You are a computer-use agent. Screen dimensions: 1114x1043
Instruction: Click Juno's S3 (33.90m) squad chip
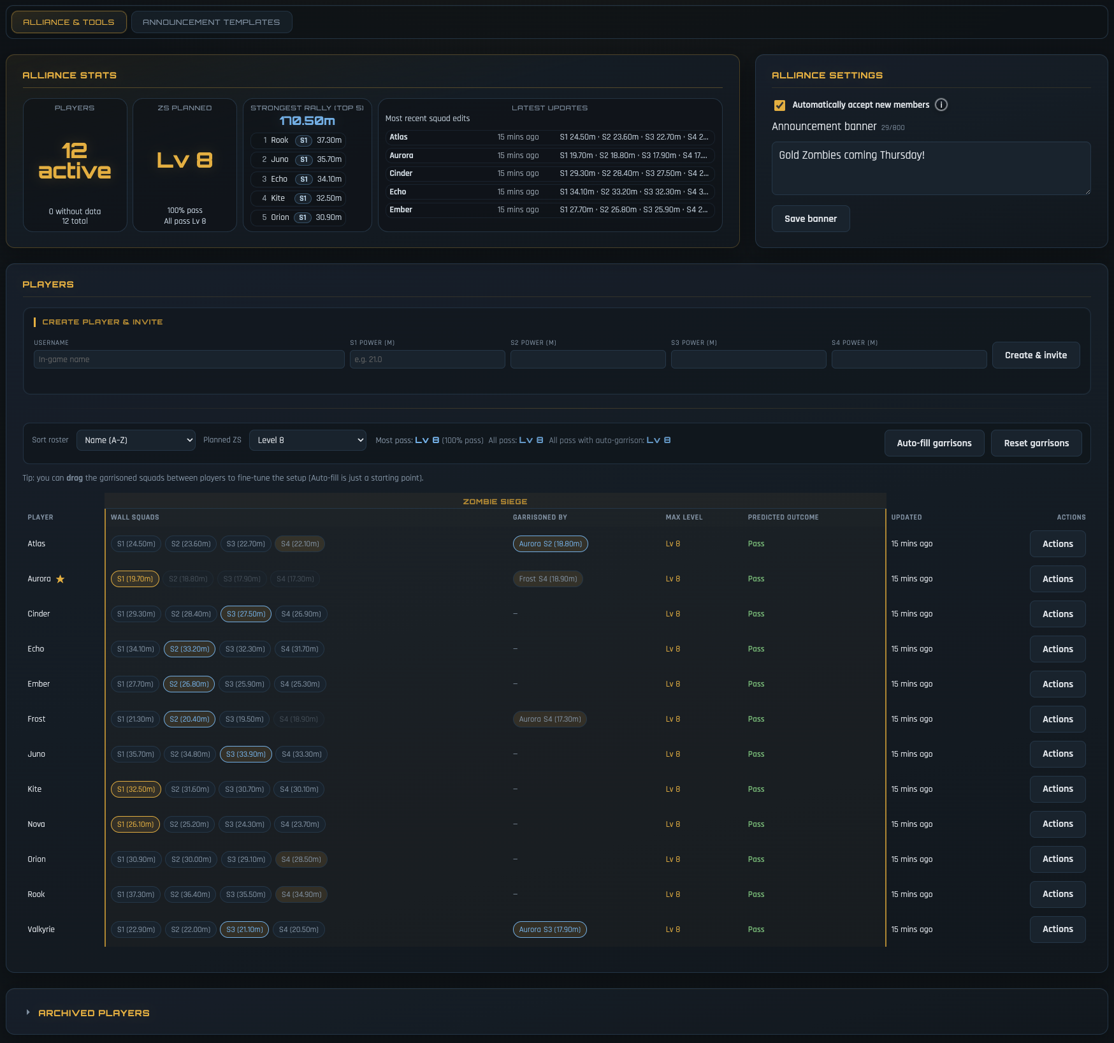pos(246,754)
